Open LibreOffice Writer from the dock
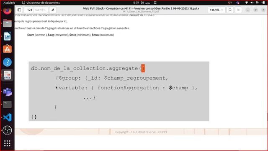This screenshot has height=151, width=268. 7,36
